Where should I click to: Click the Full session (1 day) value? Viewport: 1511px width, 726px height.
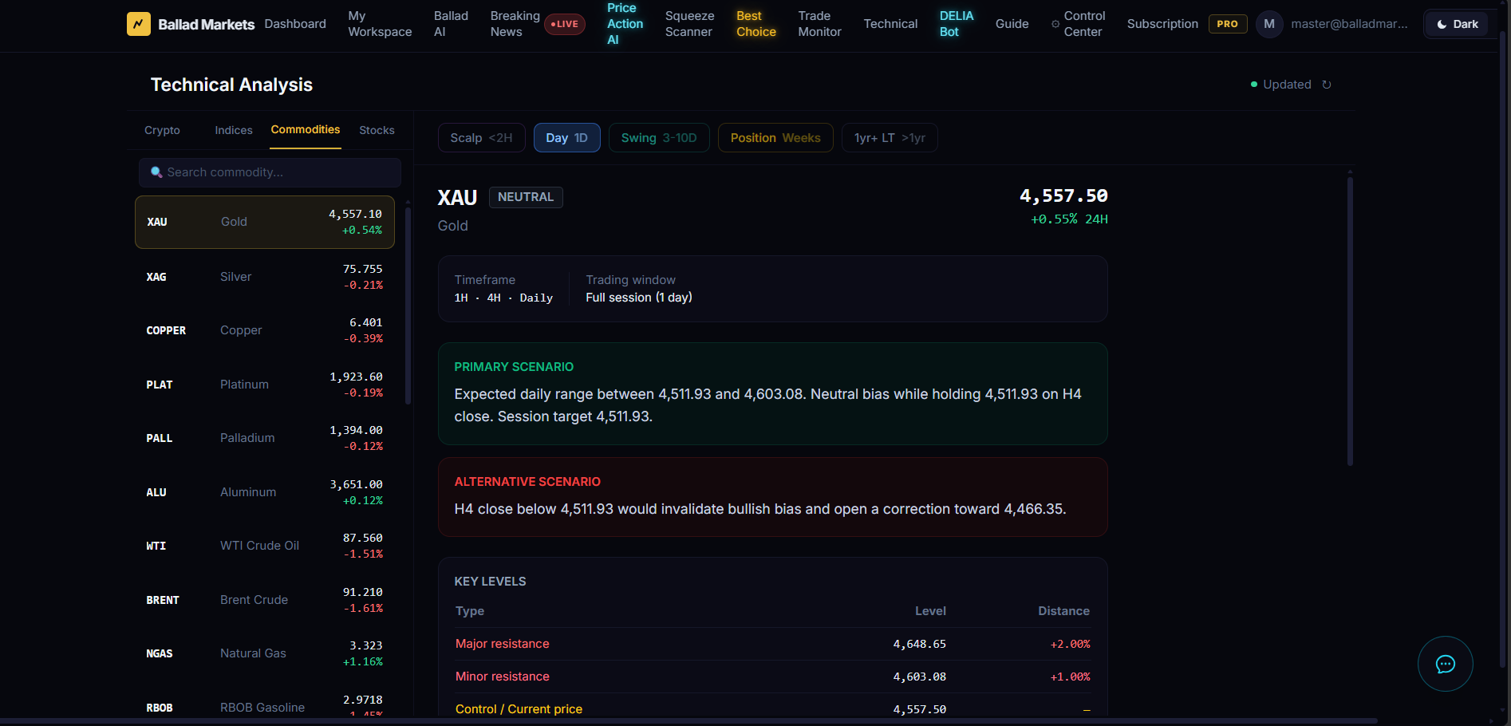coord(639,298)
